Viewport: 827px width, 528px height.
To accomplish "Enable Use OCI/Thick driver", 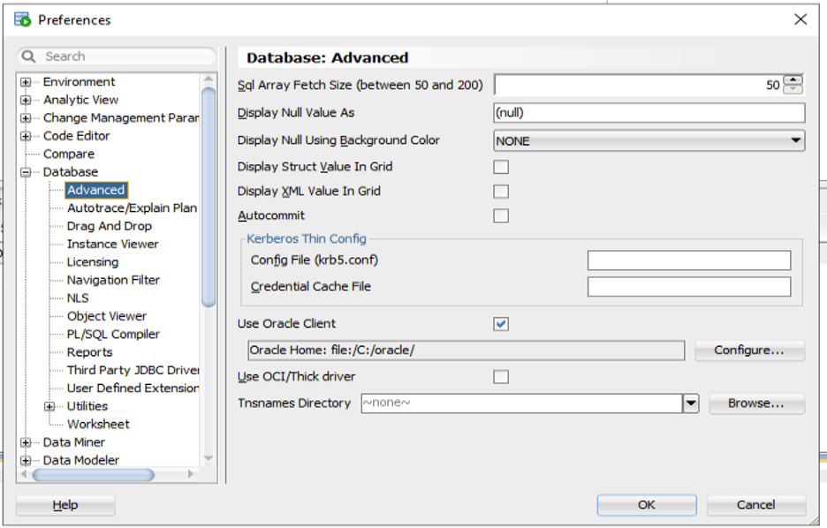I will point(501,377).
